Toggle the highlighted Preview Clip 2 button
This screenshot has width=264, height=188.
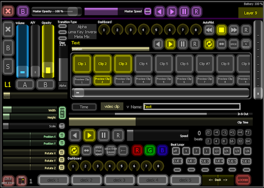tap(102, 80)
